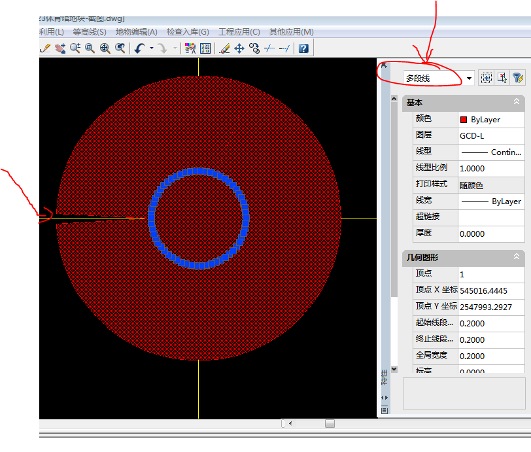Use the extend line tool

click(x=284, y=48)
